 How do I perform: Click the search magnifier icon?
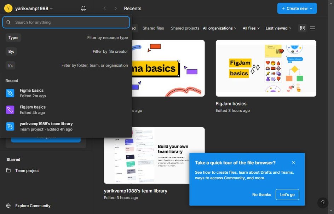[x=8, y=22]
